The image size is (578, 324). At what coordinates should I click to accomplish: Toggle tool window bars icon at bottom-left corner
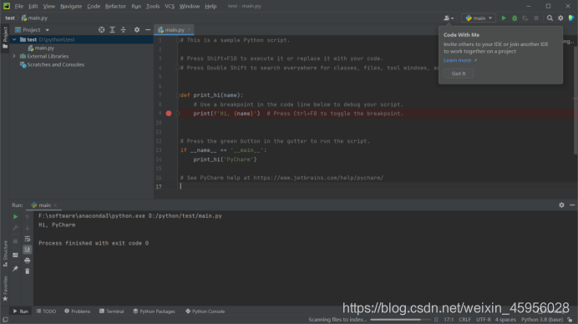(x=5, y=320)
